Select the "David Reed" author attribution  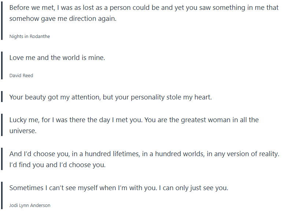tap(21, 75)
